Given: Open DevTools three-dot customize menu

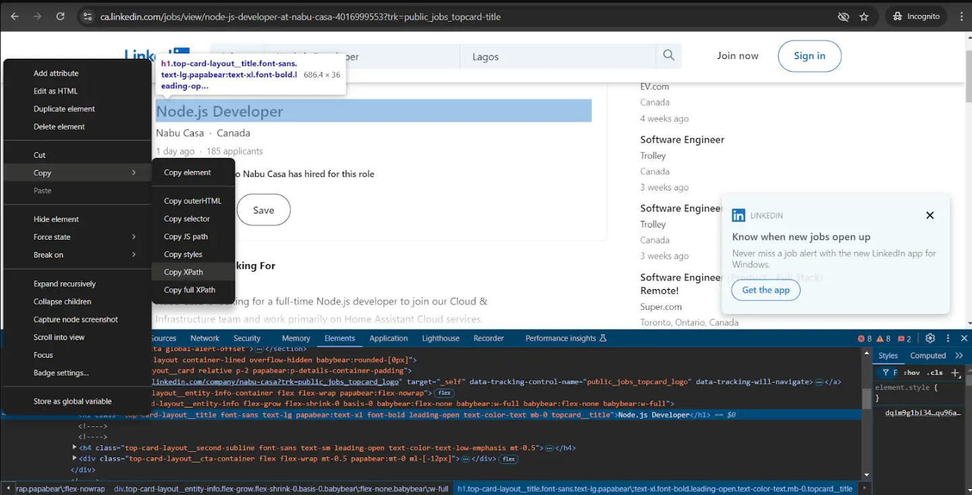Looking at the screenshot, I should tap(948, 338).
